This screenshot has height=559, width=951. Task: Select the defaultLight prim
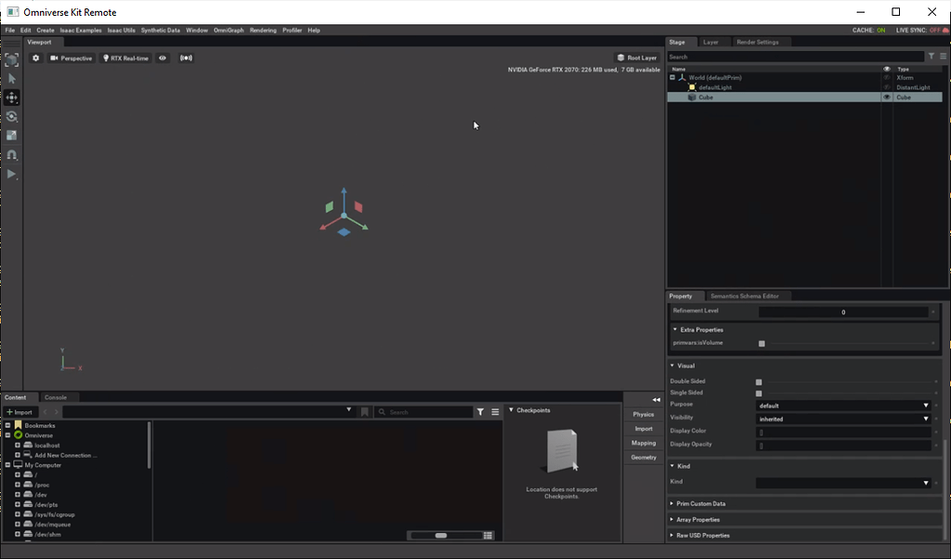pos(715,87)
